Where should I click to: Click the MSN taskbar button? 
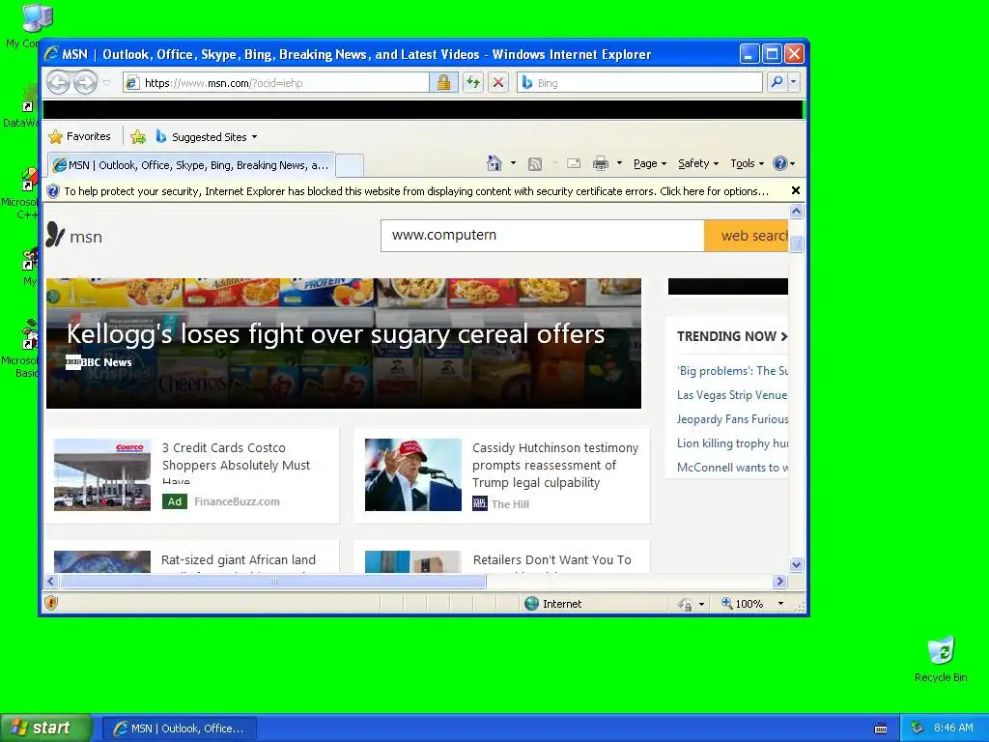click(180, 728)
